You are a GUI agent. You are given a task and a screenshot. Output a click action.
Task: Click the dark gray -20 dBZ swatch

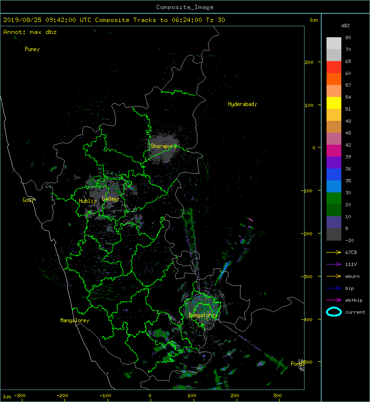pos(334,234)
